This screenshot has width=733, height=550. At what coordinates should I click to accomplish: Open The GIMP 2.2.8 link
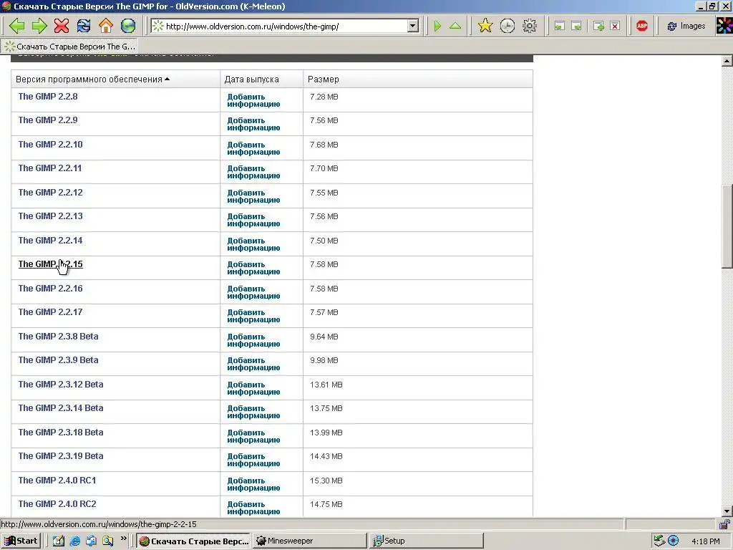pos(48,97)
